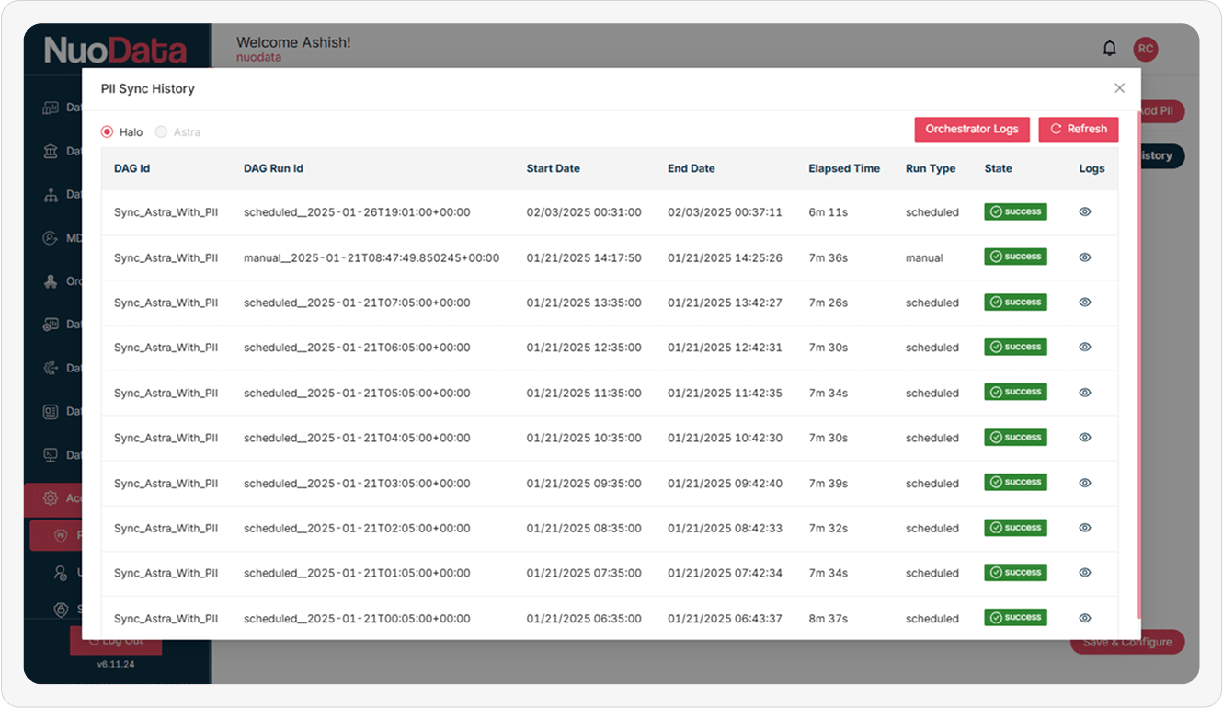Open the notifications bell
The image size is (1223, 708).
point(1110,48)
